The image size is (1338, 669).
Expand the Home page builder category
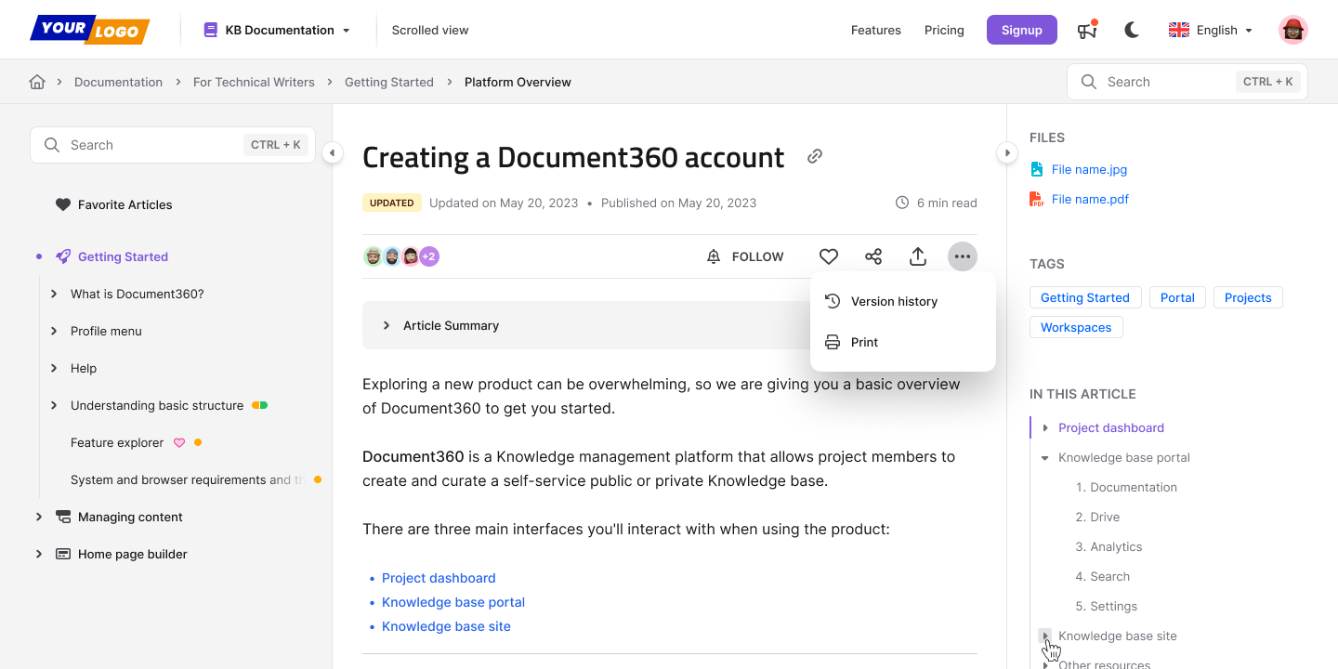coord(39,554)
